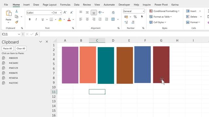Click the Paste All button

pos(8,48)
